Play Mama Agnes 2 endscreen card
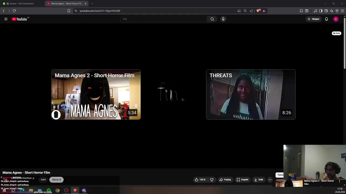The height and width of the screenshot is (194, 346). pyautogui.click(x=96, y=94)
